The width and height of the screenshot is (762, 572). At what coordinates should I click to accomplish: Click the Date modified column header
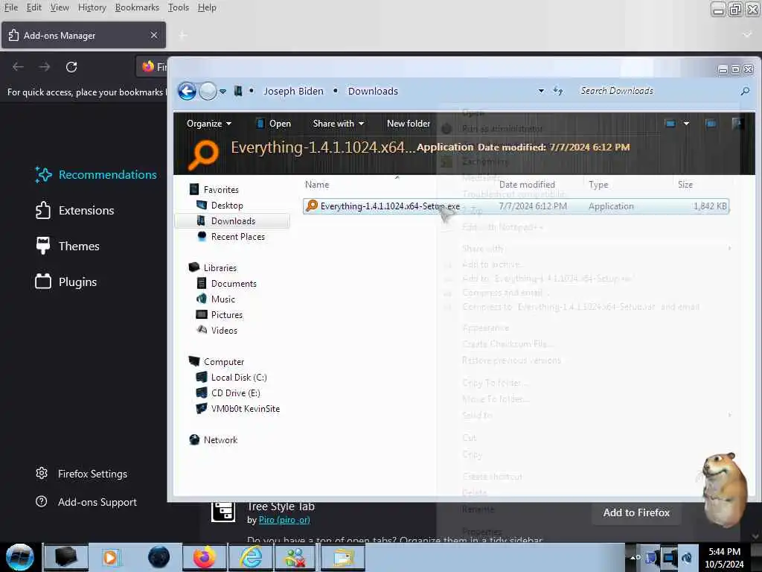pyautogui.click(x=527, y=185)
